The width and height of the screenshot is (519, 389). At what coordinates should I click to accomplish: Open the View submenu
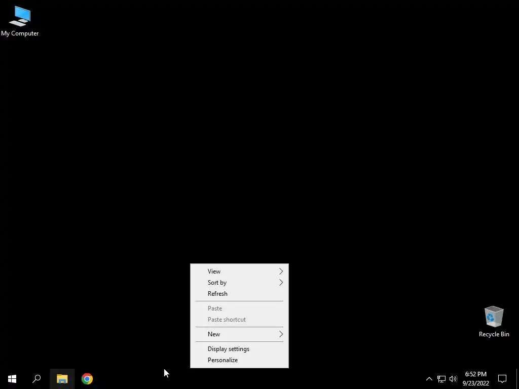[x=239, y=271]
